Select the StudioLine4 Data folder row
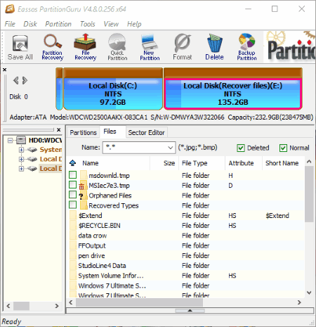 click(x=186, y=266)
